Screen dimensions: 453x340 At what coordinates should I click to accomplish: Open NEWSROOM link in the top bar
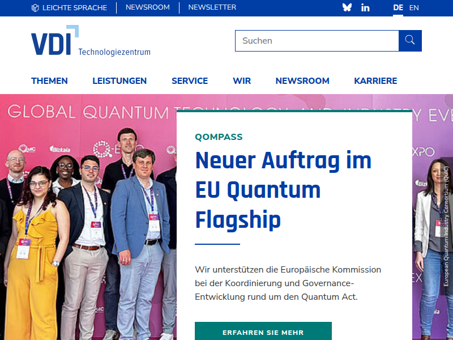point(148,7)
